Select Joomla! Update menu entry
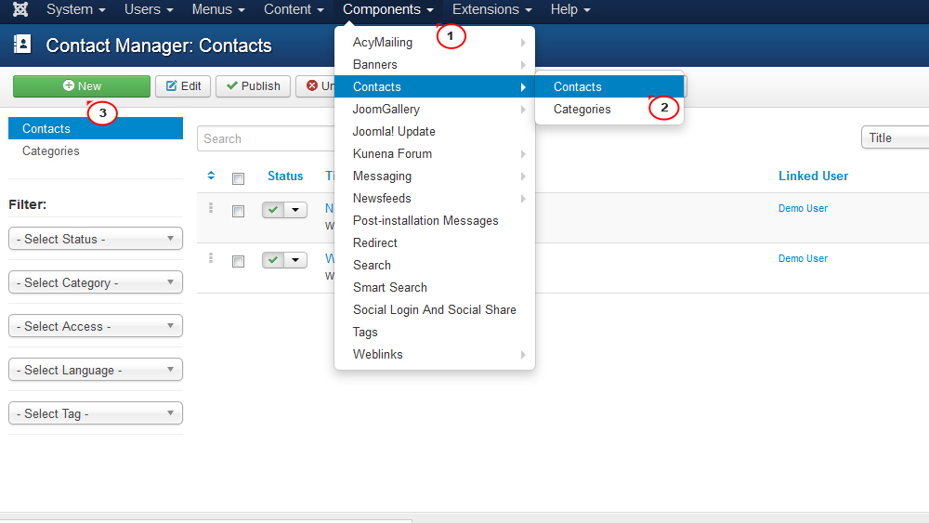Viewport: 929px width, 523px height. tap(434, 132)
